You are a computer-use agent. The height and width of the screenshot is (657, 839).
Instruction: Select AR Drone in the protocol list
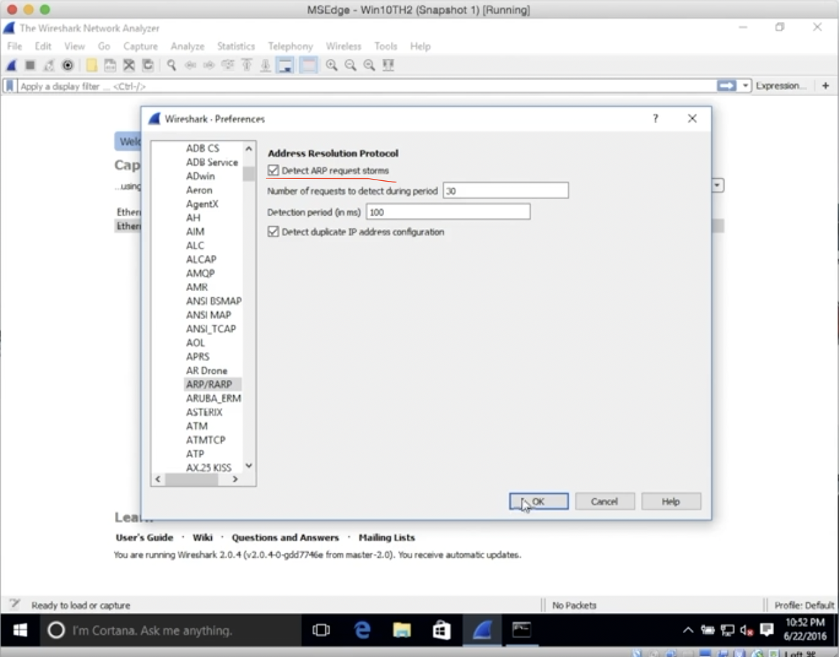click(206, 370)
